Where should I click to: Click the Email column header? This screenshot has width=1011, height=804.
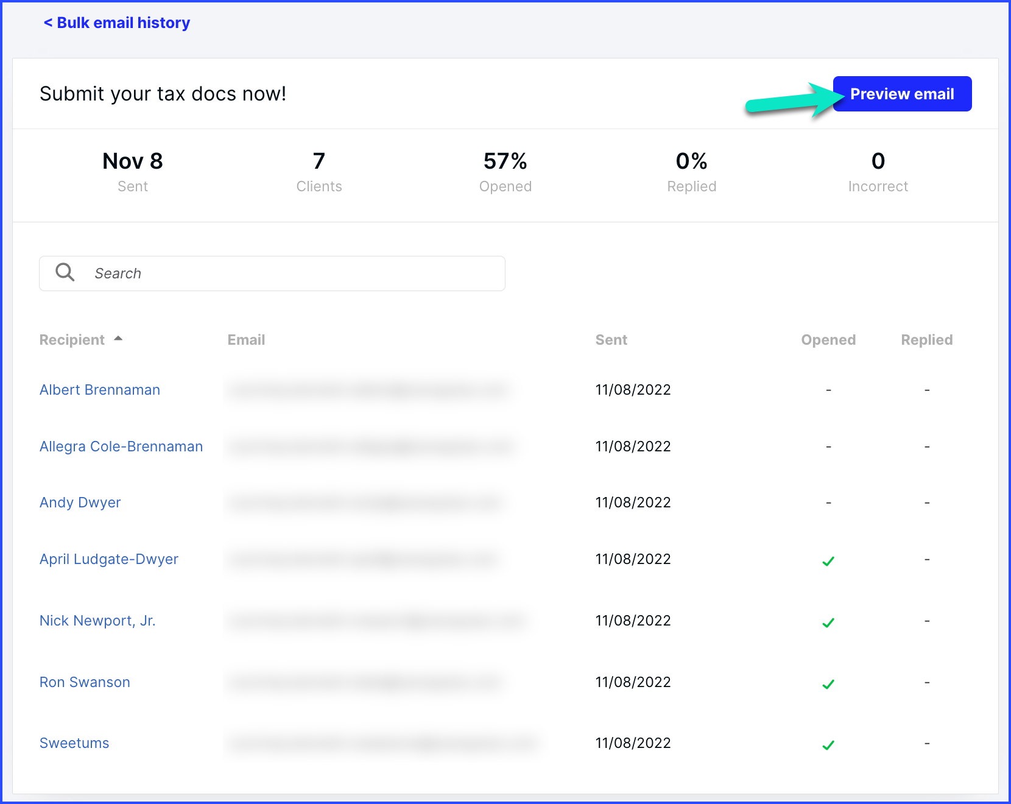click(246, 340)
